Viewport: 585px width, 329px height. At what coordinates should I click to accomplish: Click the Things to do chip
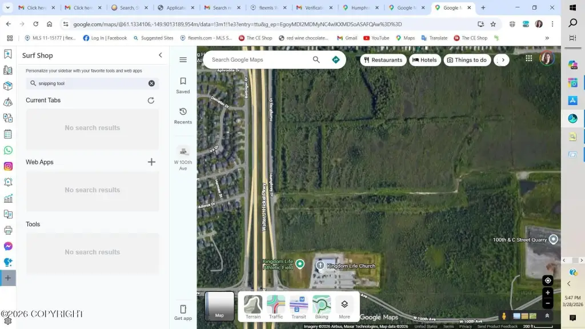tap(467, 60)
